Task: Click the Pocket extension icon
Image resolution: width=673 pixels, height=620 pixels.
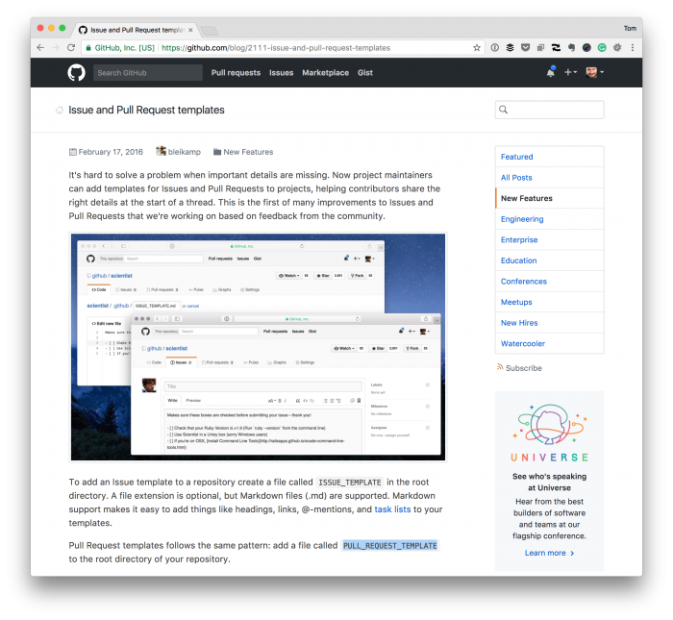Action: tap(525, 48)
